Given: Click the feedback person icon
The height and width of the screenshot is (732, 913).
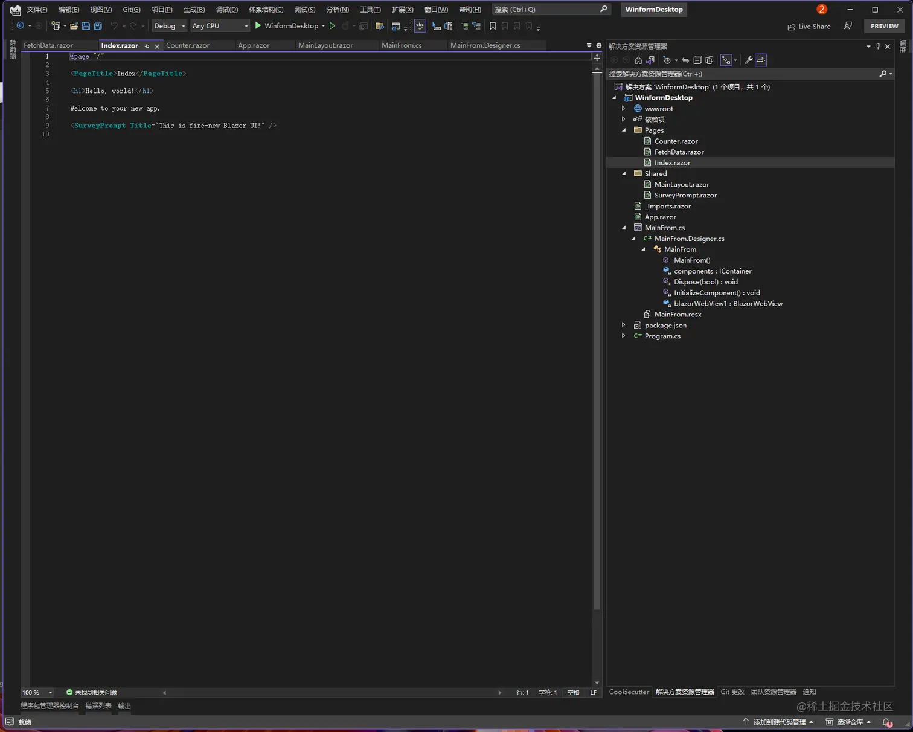Looking at the screenshot, I should coord(848,26).
